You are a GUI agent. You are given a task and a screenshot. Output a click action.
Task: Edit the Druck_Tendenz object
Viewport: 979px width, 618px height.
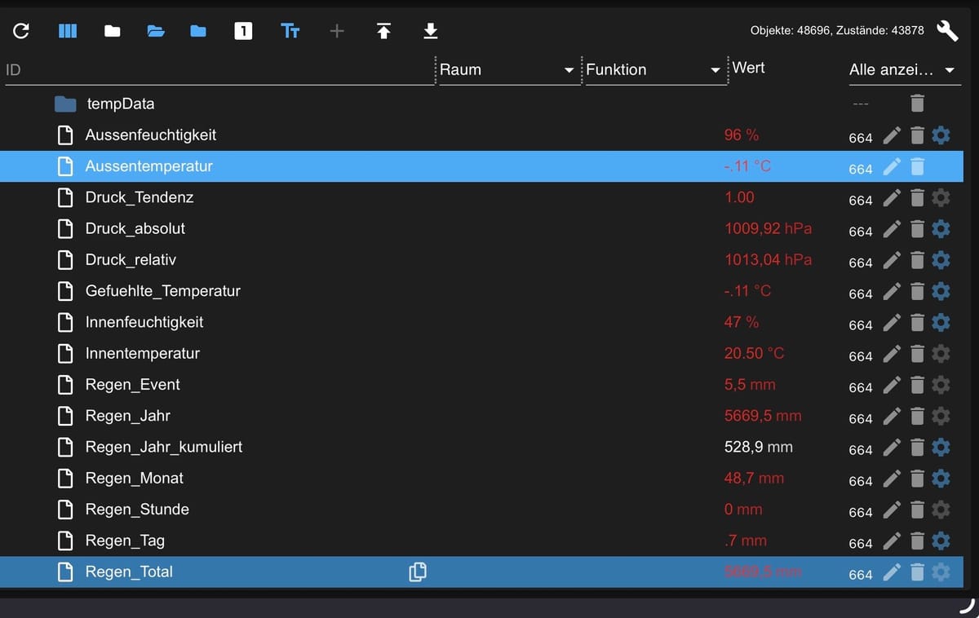point(893,197)
